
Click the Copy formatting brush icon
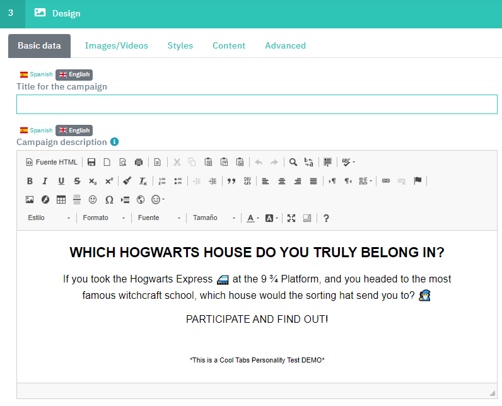coord(127,181)
